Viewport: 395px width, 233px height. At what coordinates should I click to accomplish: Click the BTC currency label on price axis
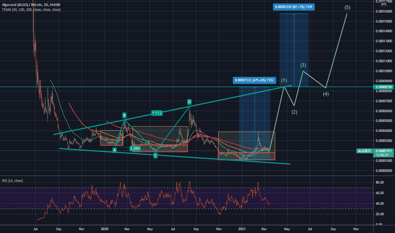coord(384,4)
